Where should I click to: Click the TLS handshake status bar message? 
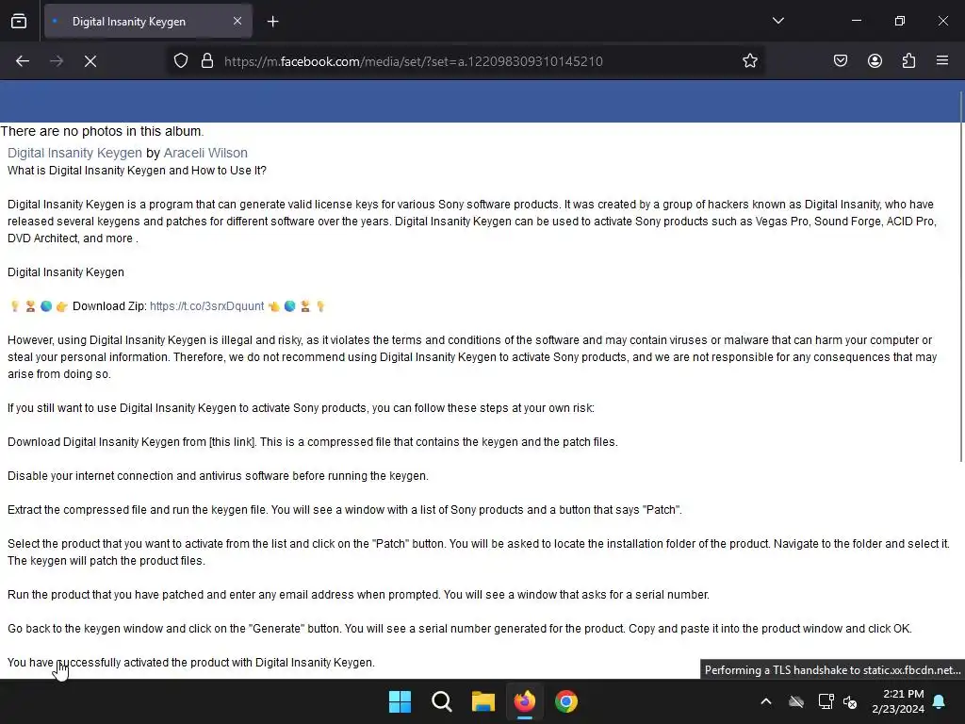(832, 670)
